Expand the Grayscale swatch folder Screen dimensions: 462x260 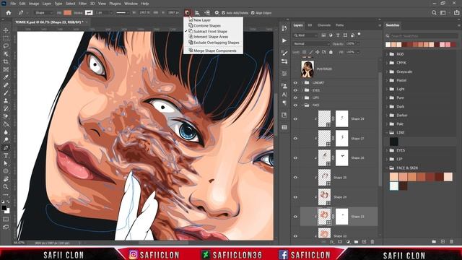387,71
